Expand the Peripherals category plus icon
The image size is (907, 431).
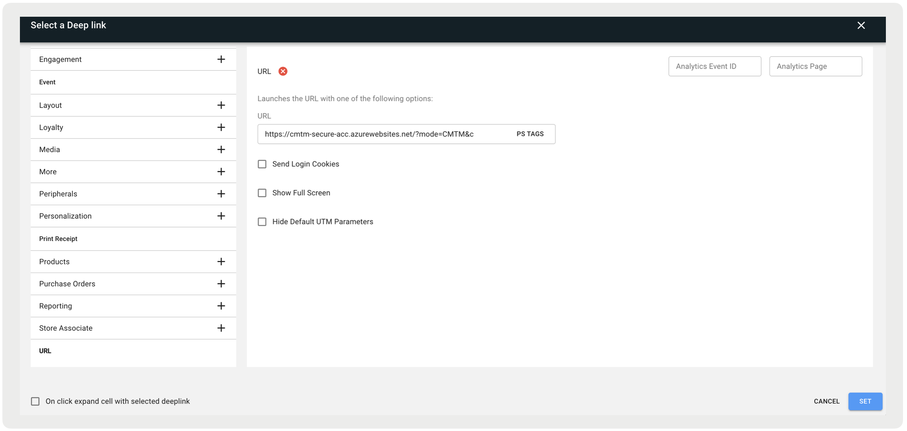tap(221, 194)
